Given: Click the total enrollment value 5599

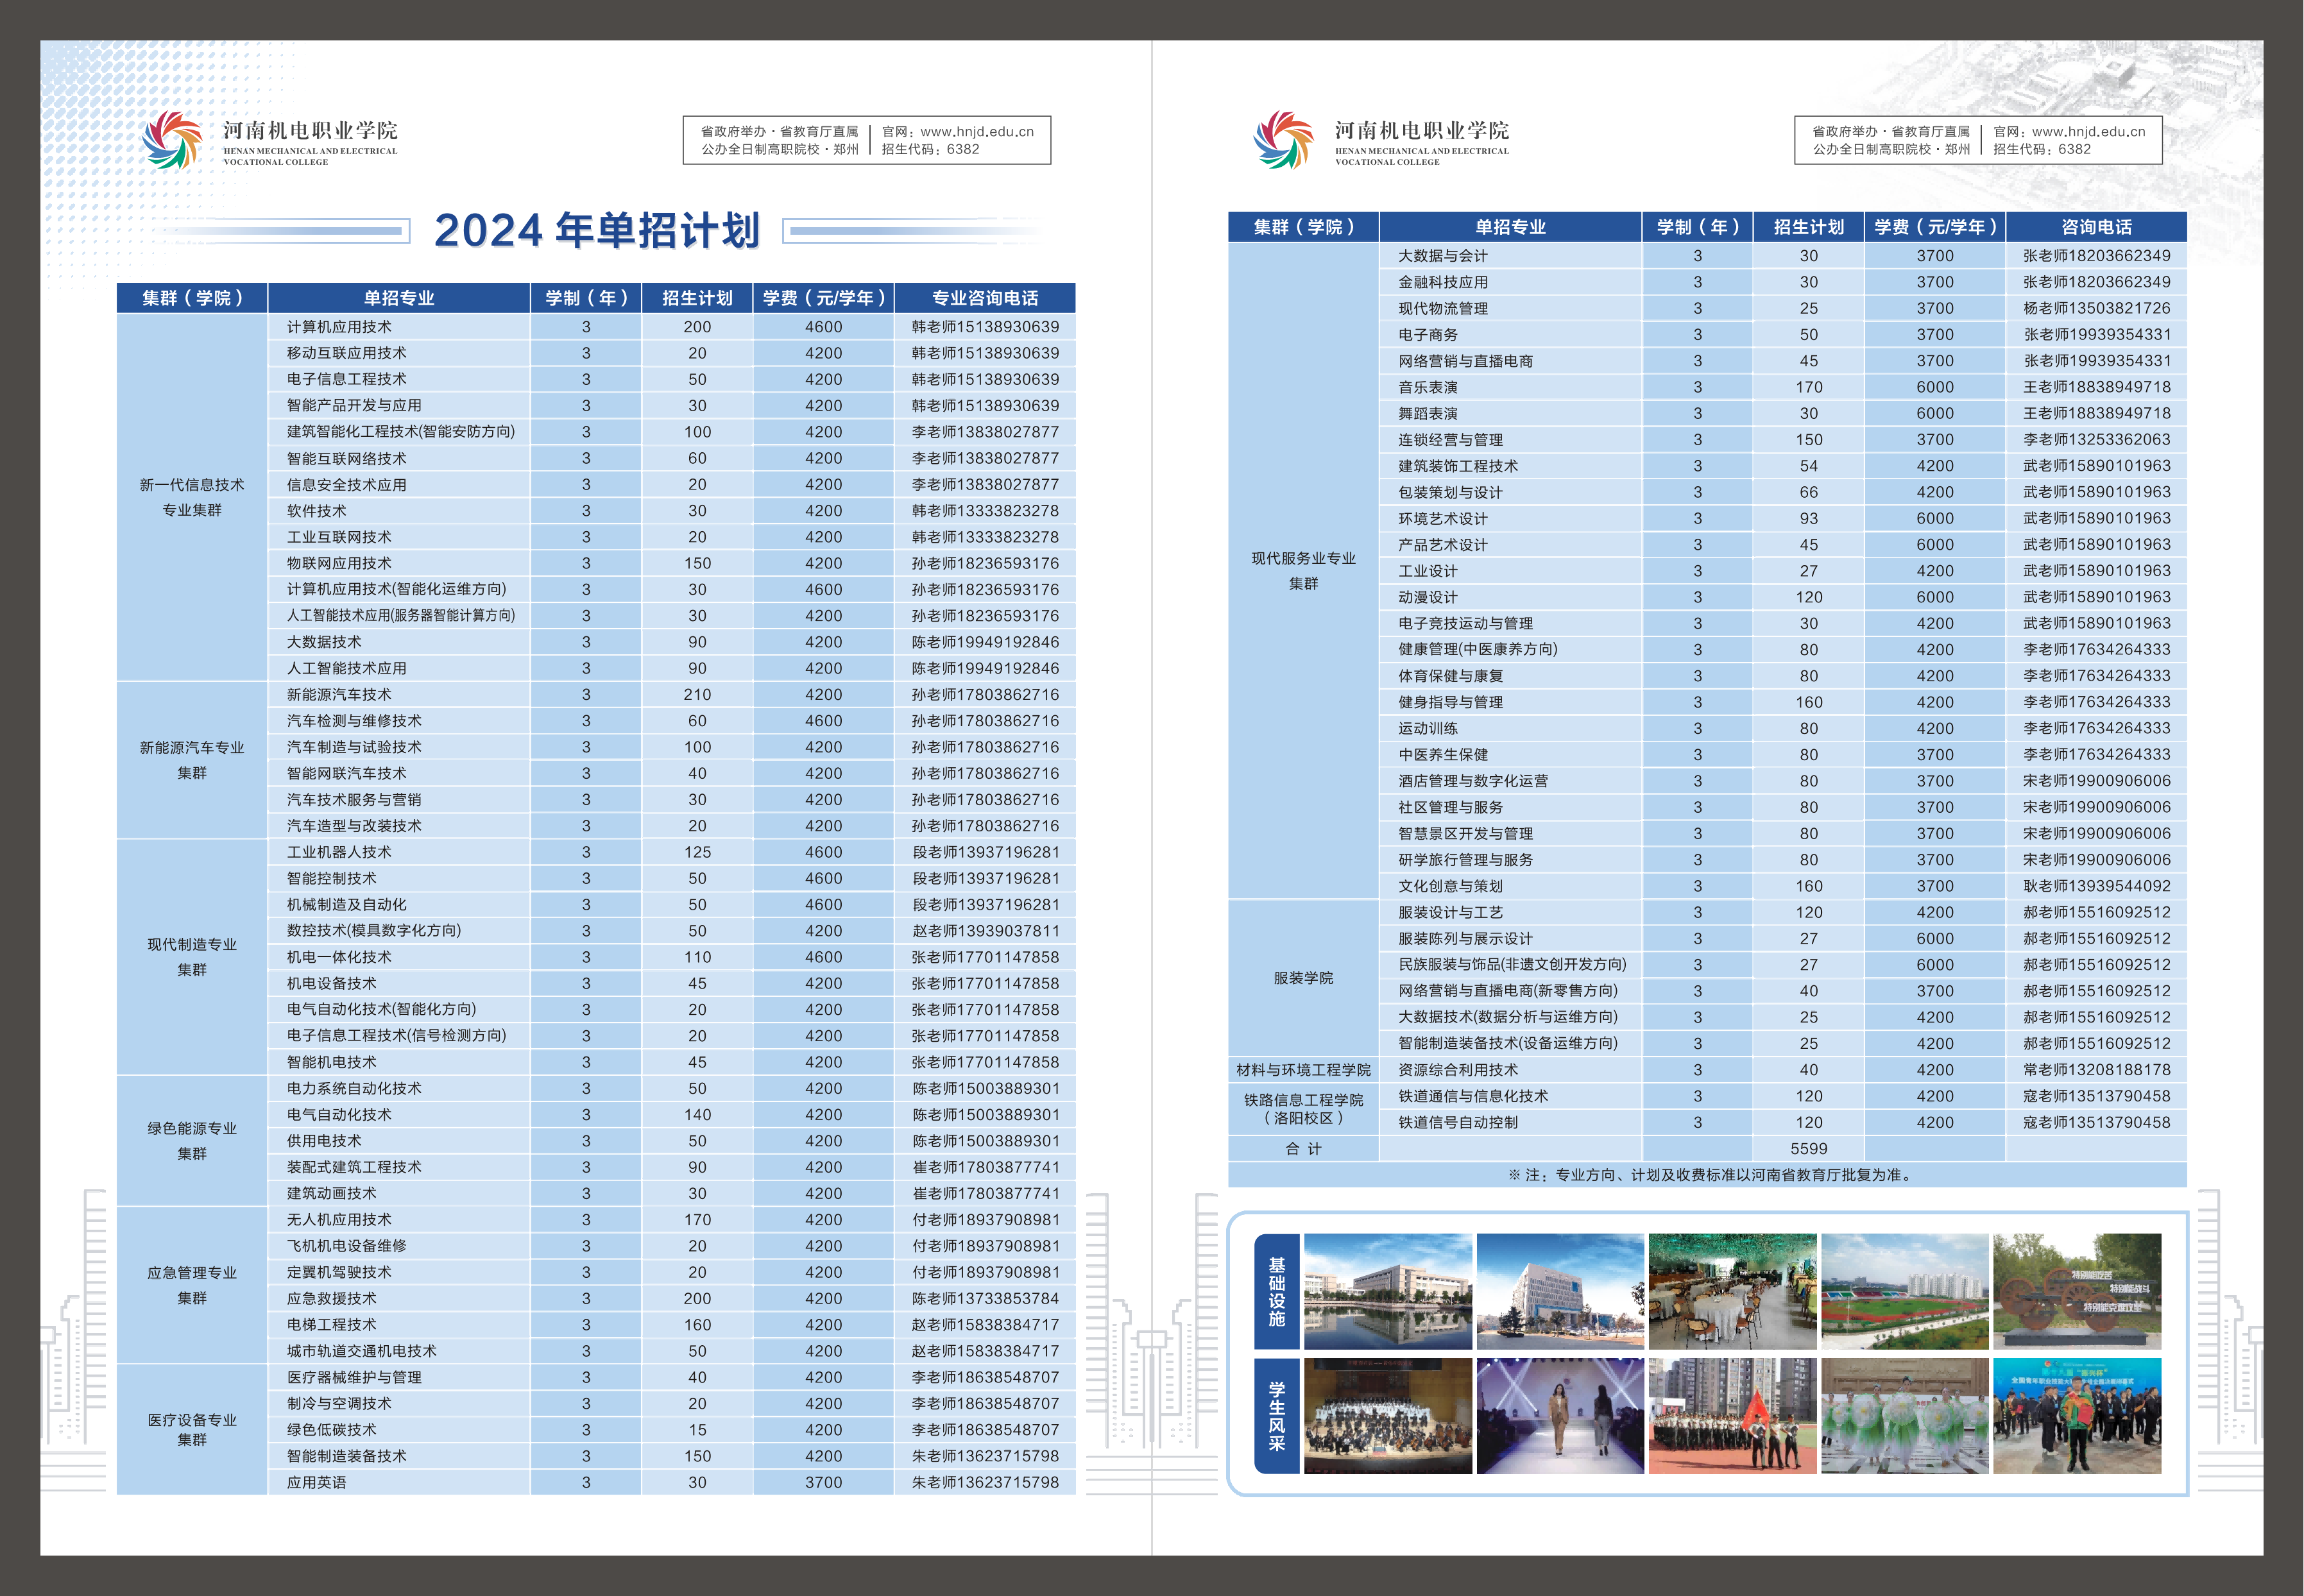Looking at the screenshot, I should coord(1808,1149).
